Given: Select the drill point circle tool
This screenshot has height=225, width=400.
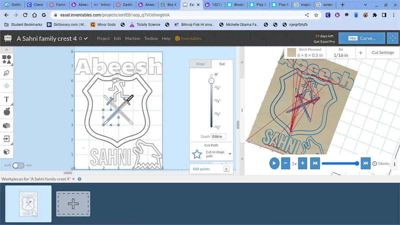Looking at the screenshot, I should point(7,86).
